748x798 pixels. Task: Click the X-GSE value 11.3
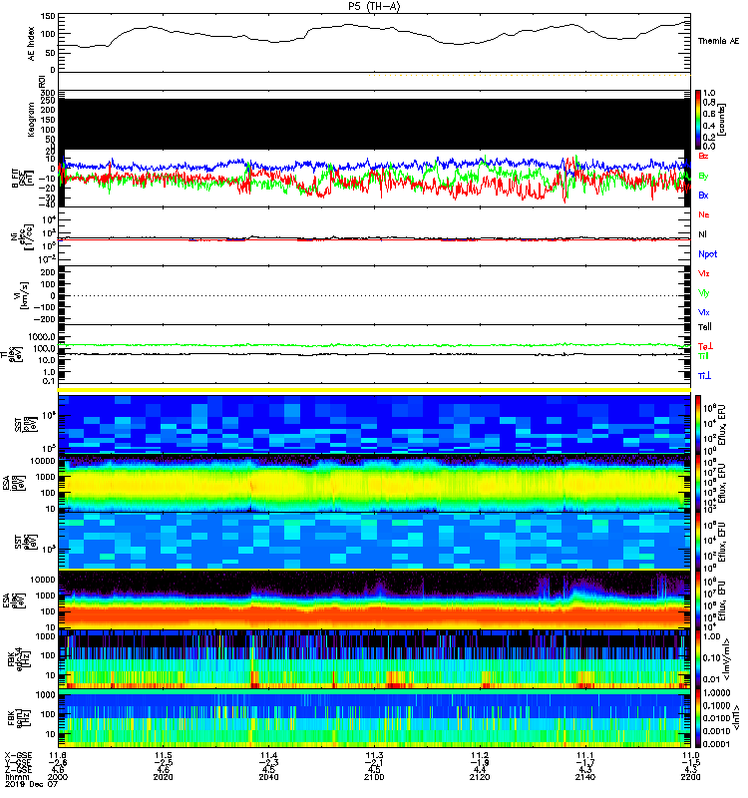pyautogui.click(x=374, y=756)
